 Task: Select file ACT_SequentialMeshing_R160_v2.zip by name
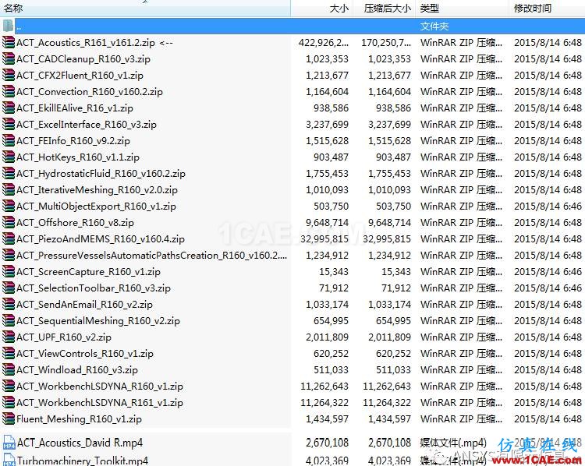point(98,321)
